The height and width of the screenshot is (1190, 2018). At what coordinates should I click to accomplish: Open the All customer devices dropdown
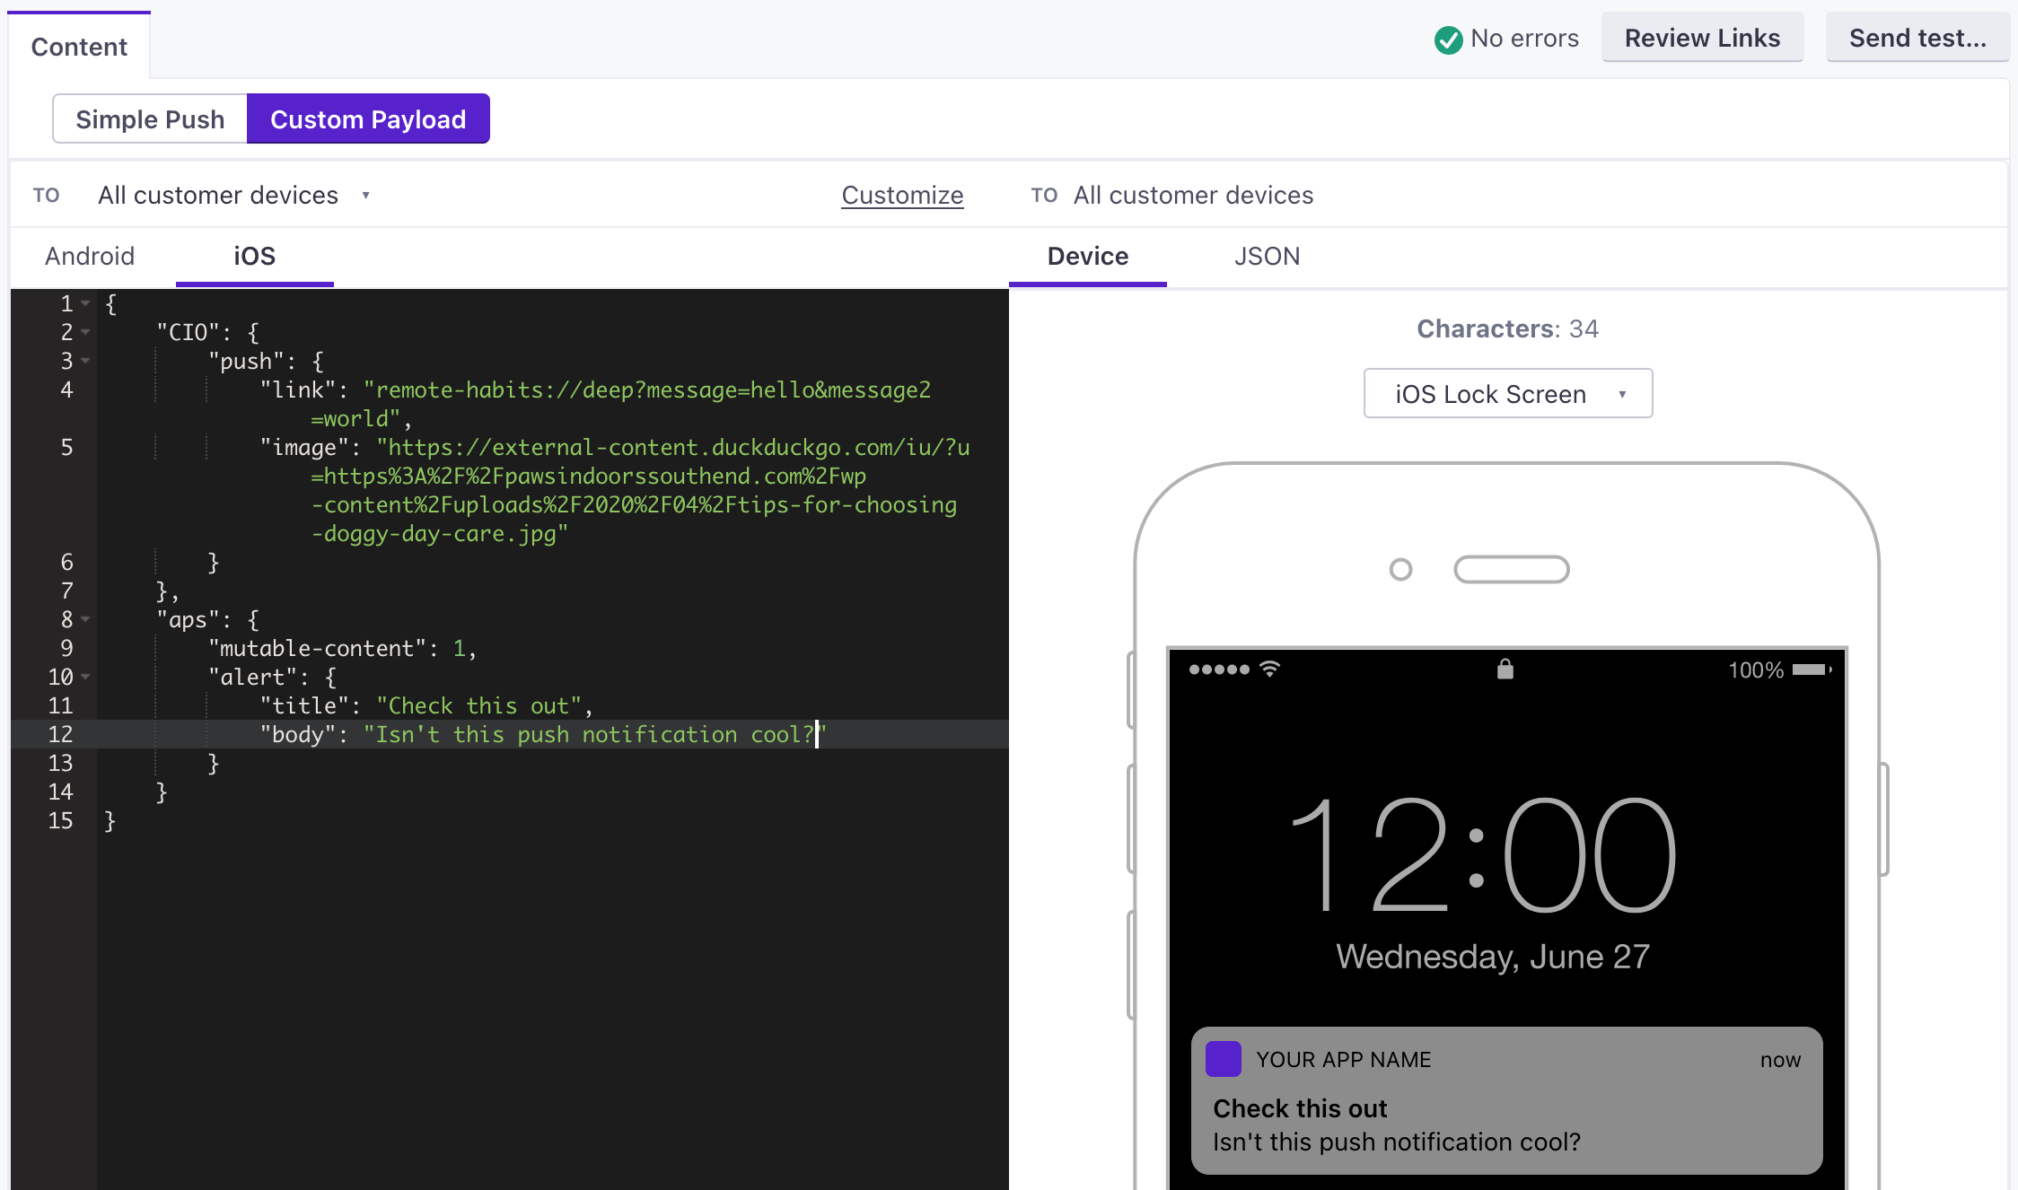233,195
